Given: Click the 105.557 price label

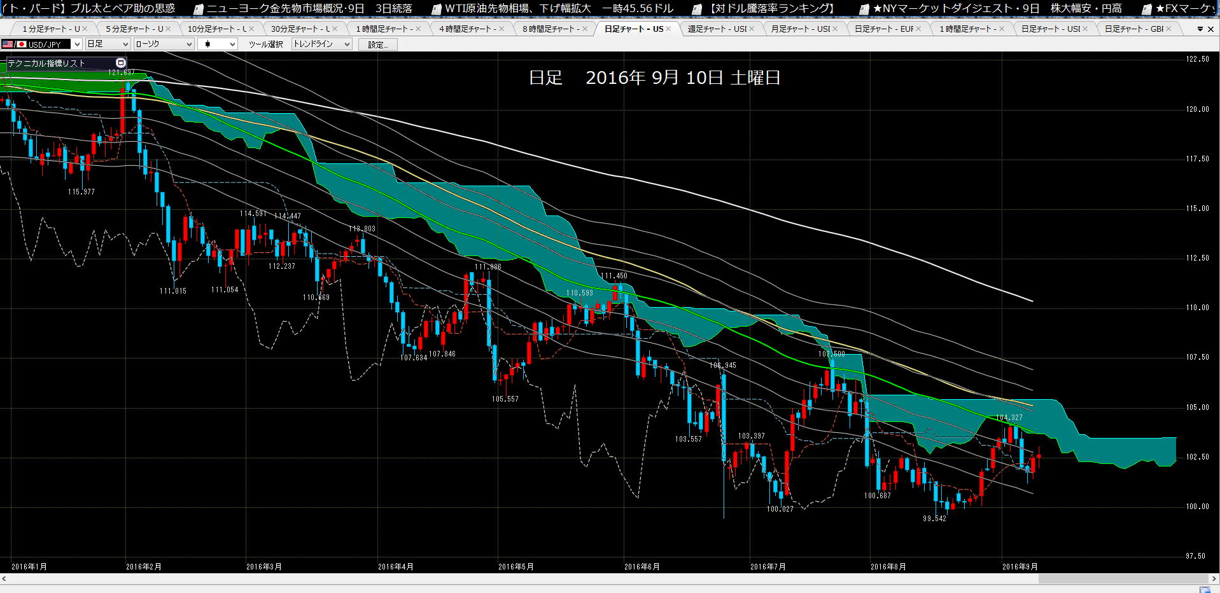Looking at the screenshot, I should tap(505, 399).
